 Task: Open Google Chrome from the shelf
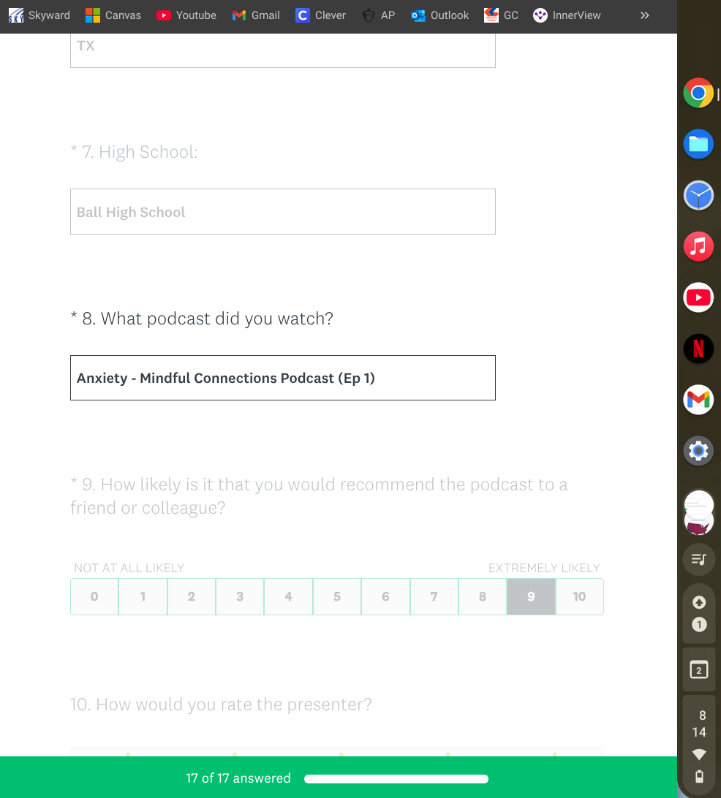point(698,94)
